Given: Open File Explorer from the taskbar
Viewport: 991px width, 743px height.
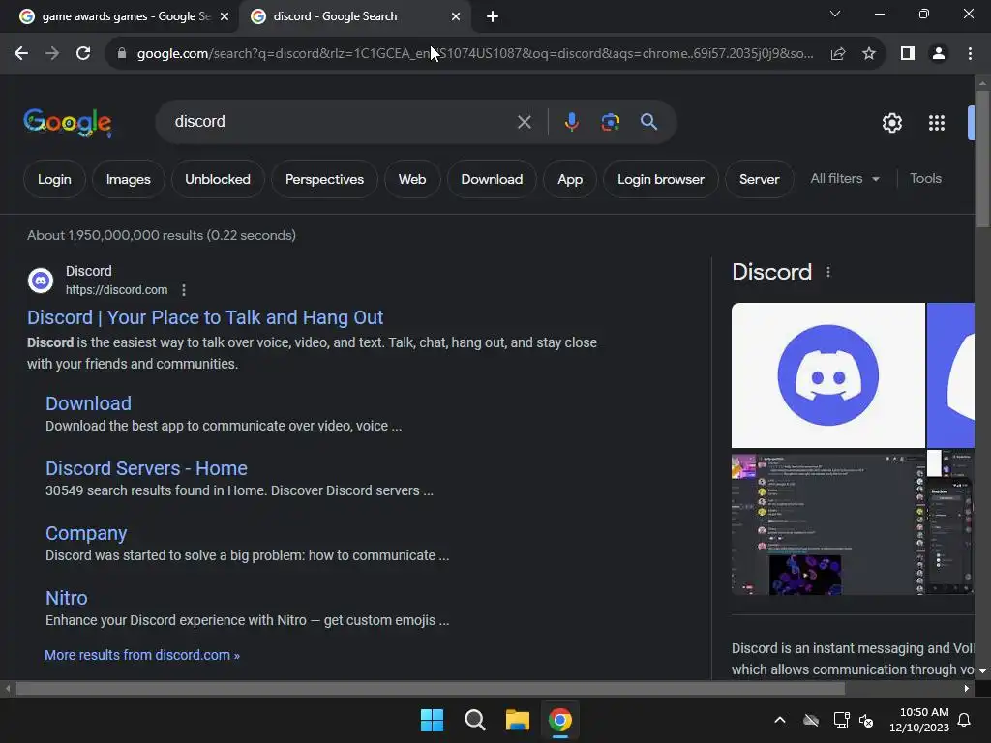Looking at the screenshot, I should pos(517,720).
